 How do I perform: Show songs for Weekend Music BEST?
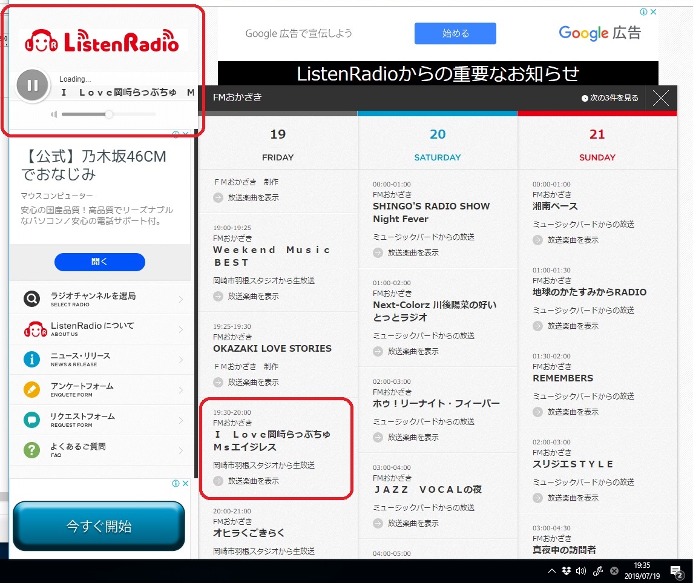(246, 296)
